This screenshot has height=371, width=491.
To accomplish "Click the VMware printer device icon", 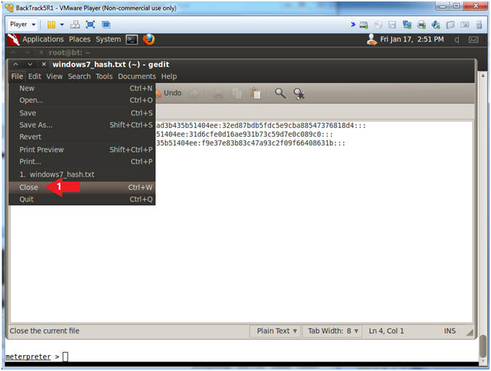I will click(x=421, y=25).
